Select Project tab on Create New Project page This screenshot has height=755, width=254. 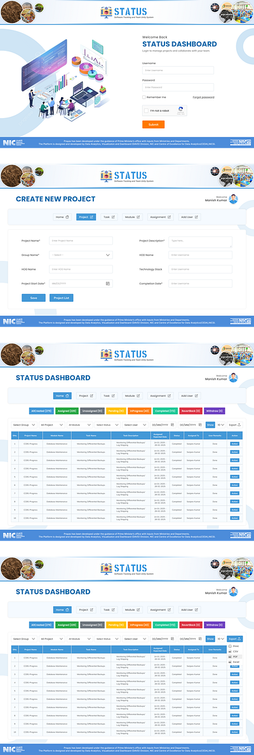pos(86,217)
